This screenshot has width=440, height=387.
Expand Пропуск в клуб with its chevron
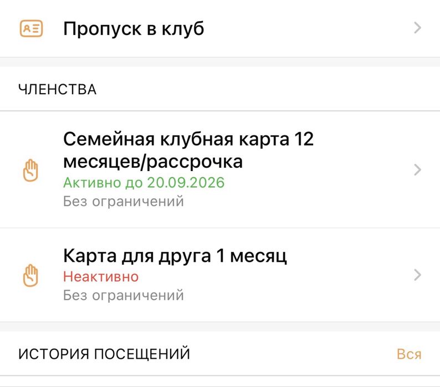418,28
